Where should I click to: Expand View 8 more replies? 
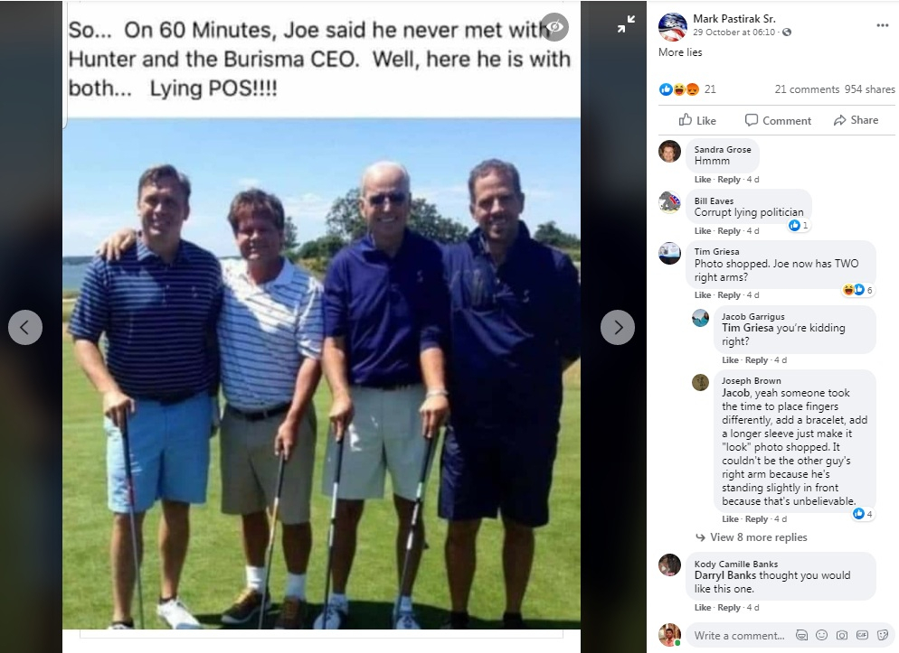(x=758, y=537)
